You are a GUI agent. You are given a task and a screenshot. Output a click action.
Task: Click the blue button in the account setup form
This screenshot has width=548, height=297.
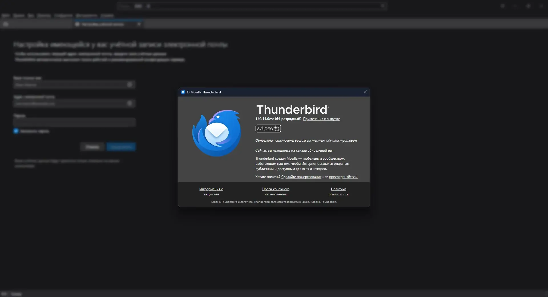click(x=121, y=147)
